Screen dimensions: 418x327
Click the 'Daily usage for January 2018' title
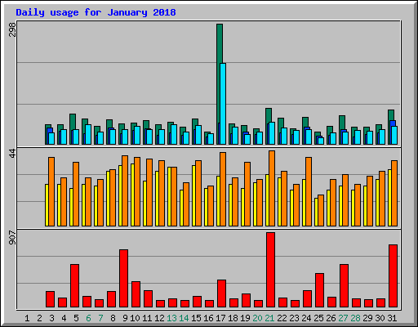pyautogui.click(x=96, y=12)
